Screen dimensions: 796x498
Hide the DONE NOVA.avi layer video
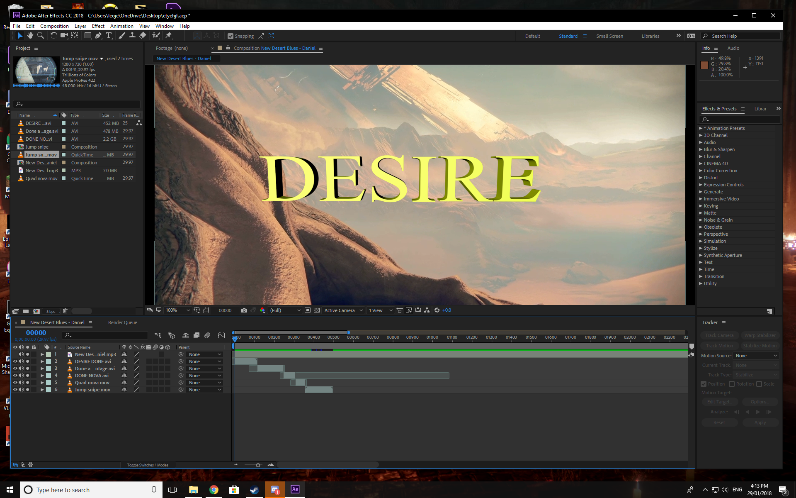pyautogui.click(x=15, y=376)
